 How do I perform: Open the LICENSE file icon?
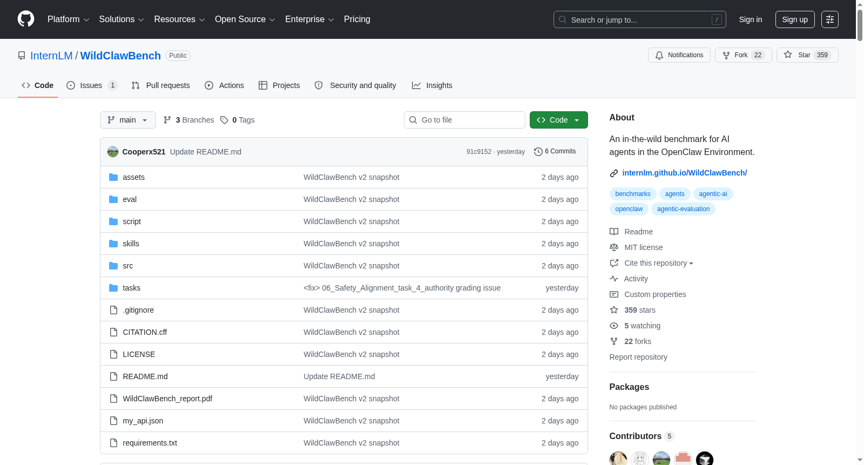[113, 354]
